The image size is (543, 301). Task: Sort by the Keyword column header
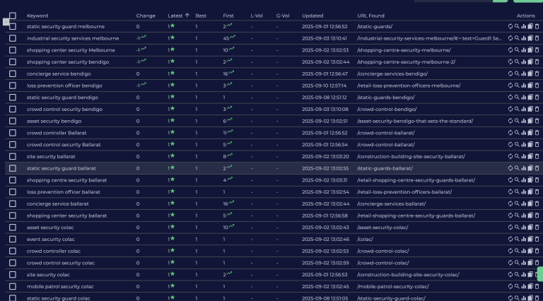[x=37, y=15]
